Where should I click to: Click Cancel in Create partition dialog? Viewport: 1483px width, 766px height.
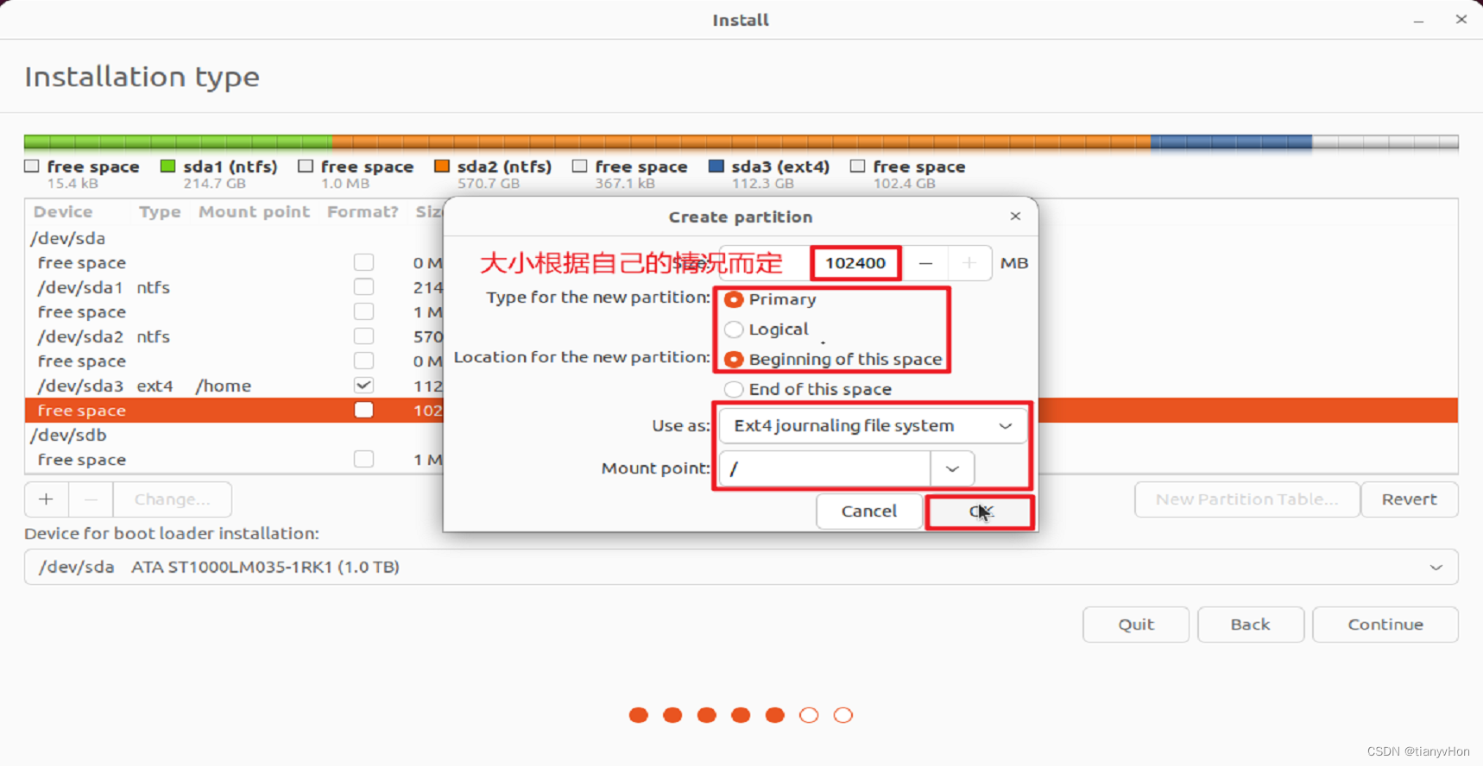coord(869,512)
